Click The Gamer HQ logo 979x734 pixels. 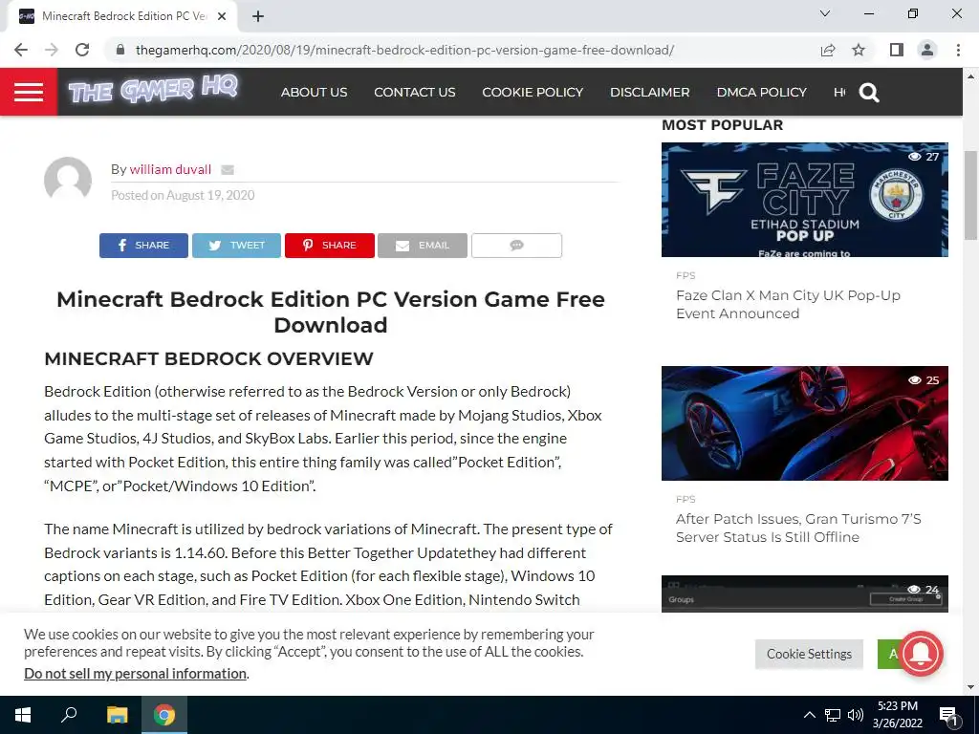(153, 90)
